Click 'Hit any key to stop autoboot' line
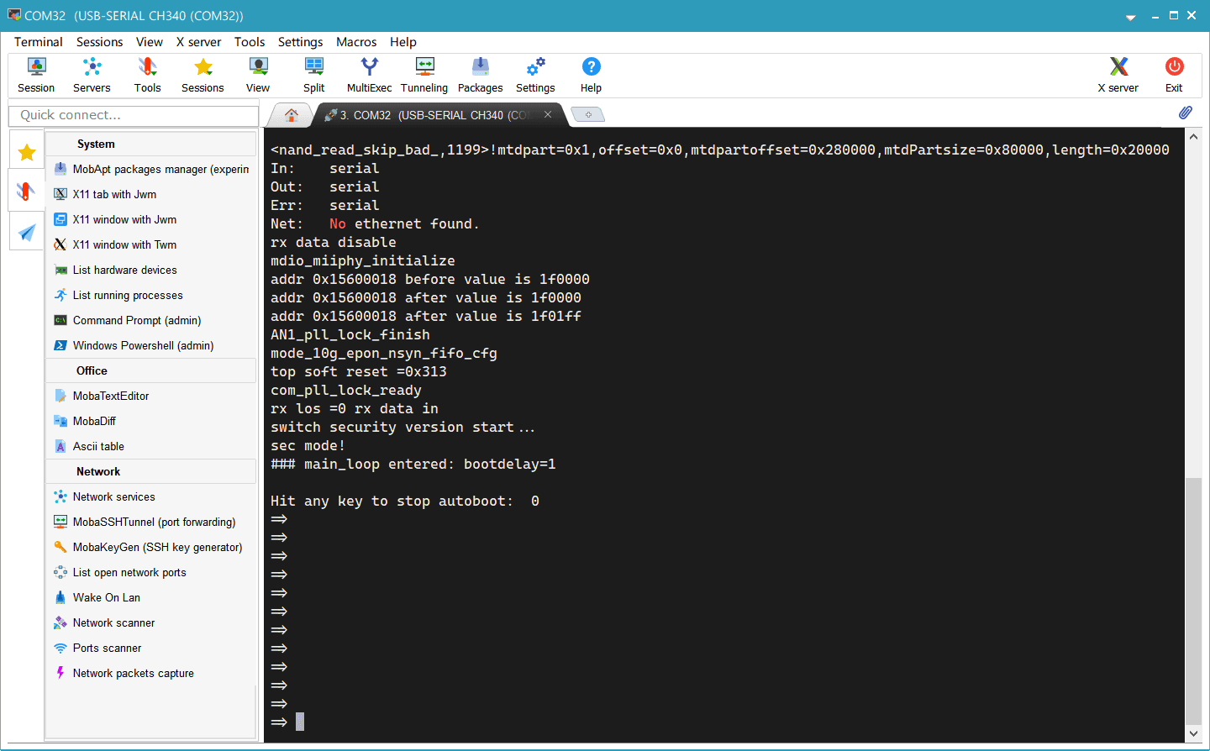Screen dimensions: 1210x751 pyautogui.click(x=405, y=501)
